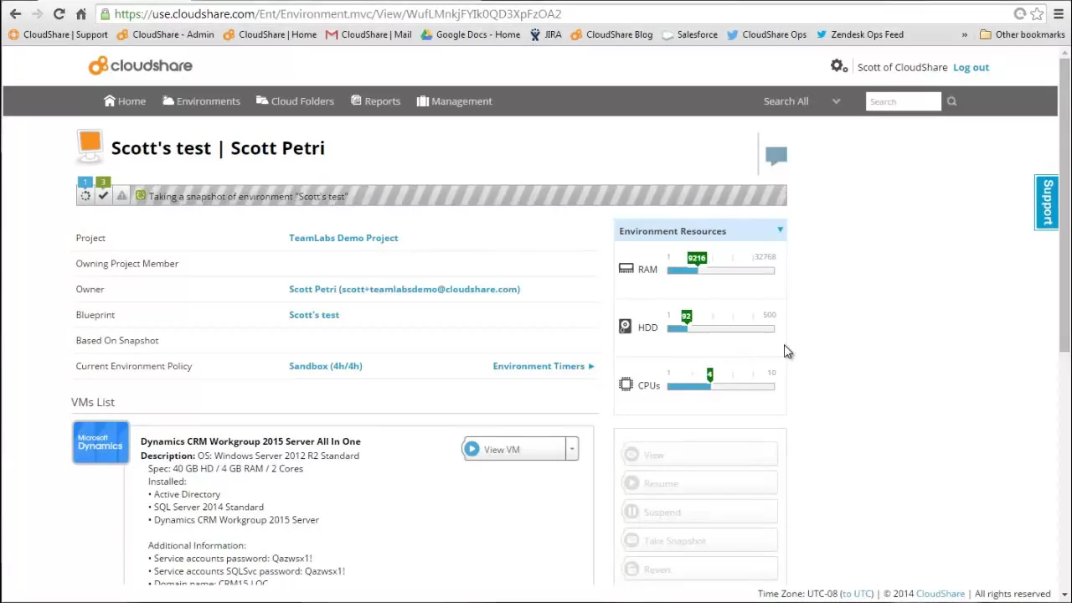Open the Sandbox (4h/4h) policy link

click(x=326, y=366)
